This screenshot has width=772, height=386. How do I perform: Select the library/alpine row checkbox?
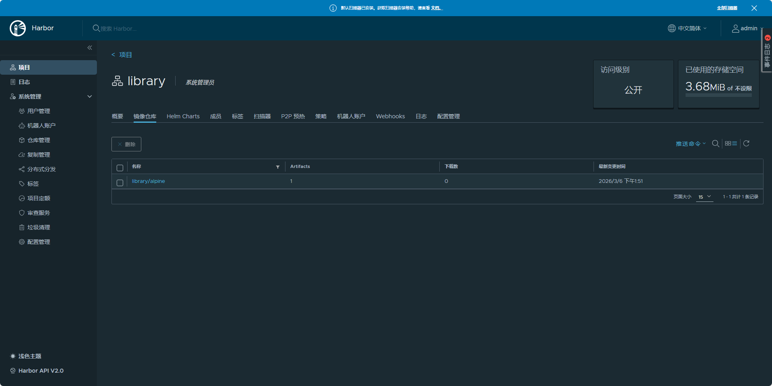coord(120,183)
